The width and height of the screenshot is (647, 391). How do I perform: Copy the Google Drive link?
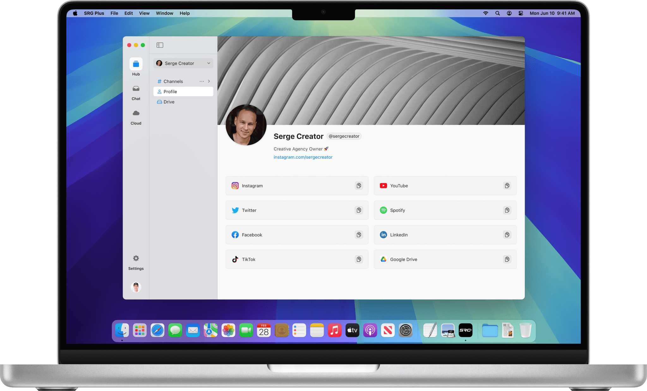pos(507,260)
